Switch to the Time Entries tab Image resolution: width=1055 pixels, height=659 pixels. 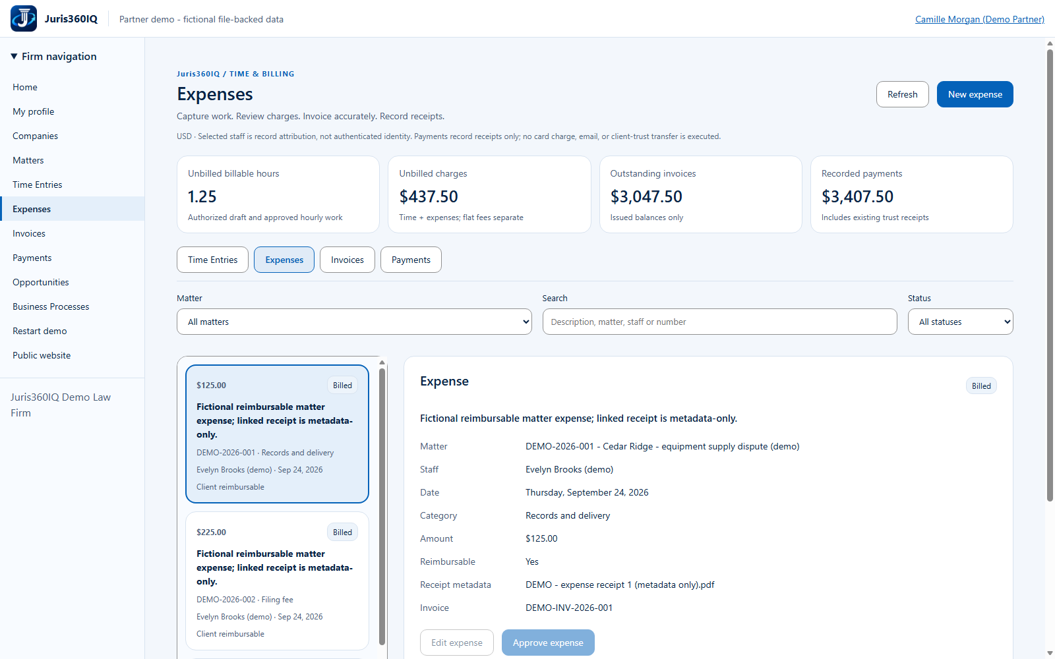click(212, 260)
